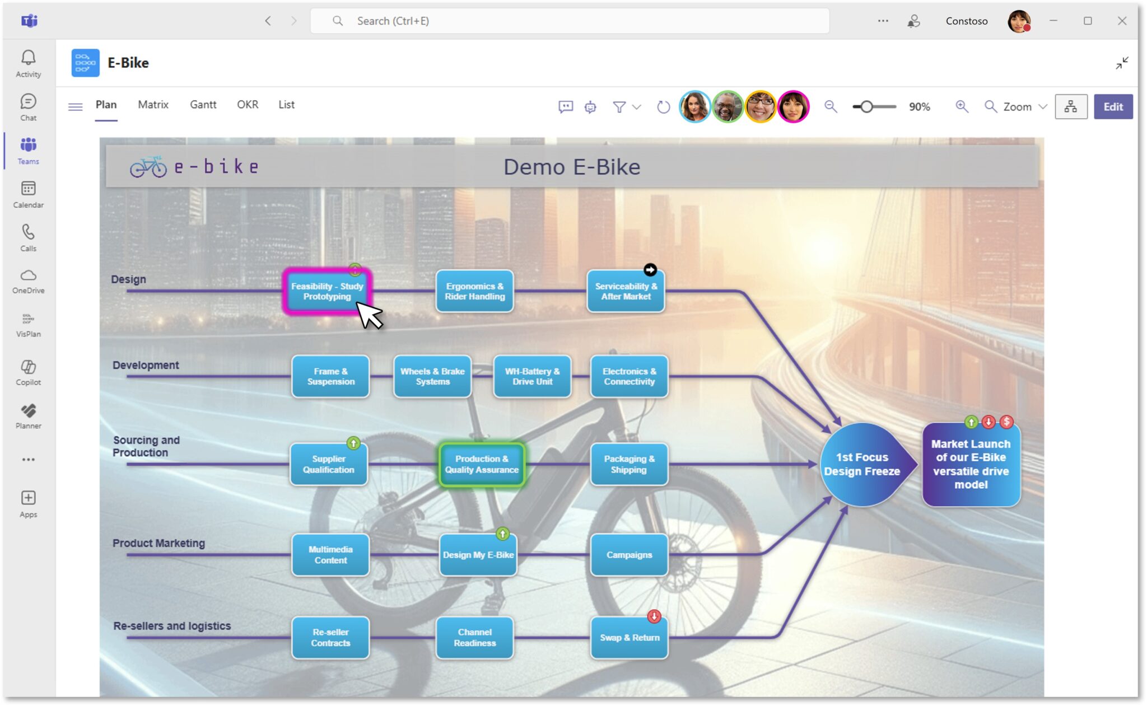1147x706 pixels.
Task: Select the hierarchy layout icon near Edit
Action: 1071,106
